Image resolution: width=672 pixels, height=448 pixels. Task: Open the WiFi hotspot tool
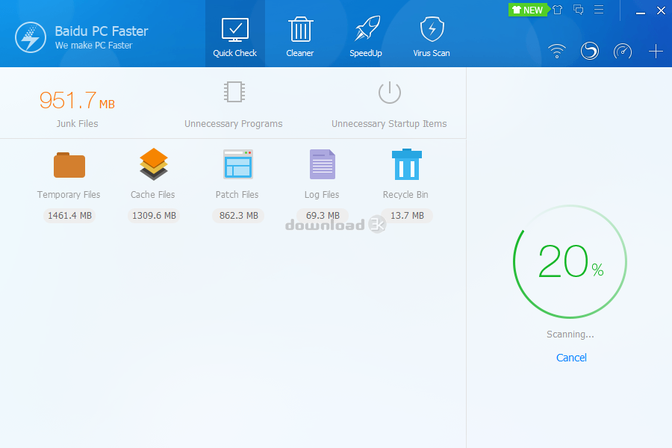(557, 51)
